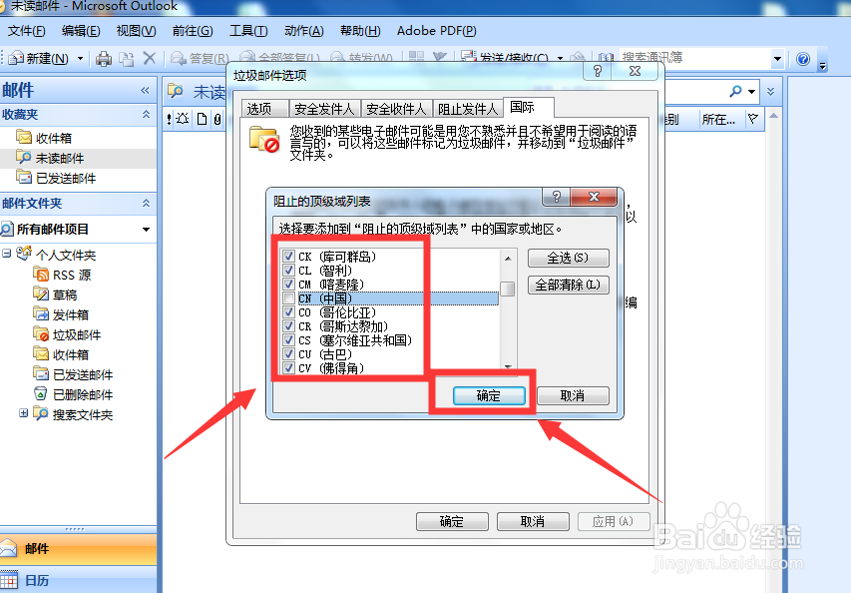Viewport: 851px width, 593px height.
Task: Open All Mail Items (所有邮件项目) dropdown
Action: pos(146,230)
